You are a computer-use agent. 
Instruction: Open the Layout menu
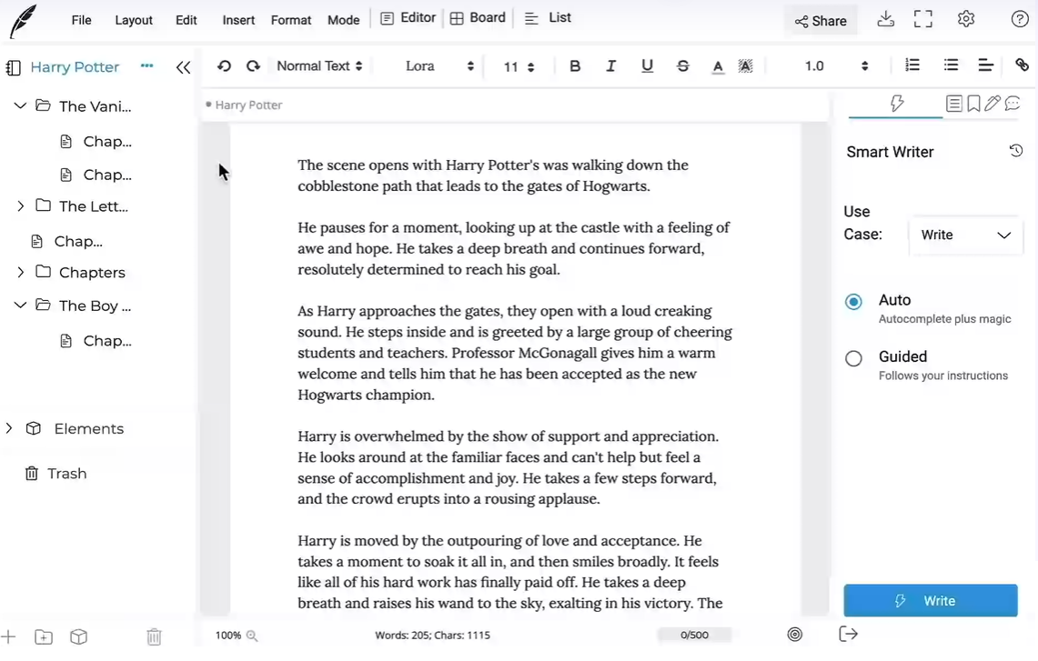[x=134, y=20]
